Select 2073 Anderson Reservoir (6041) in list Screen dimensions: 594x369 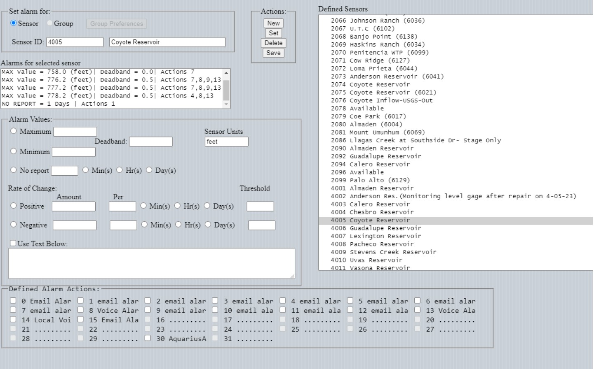[387, 77]
